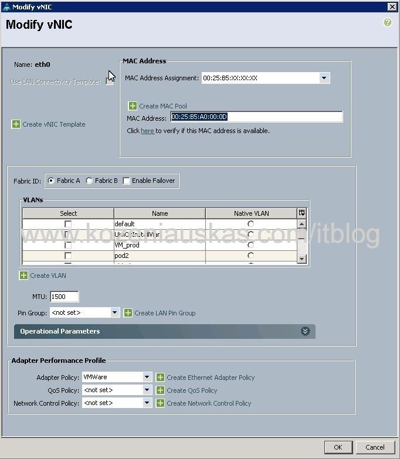Click the Create QoS Policy link text
Viewport: 400px width, 459px height.
tap(192, 390)
